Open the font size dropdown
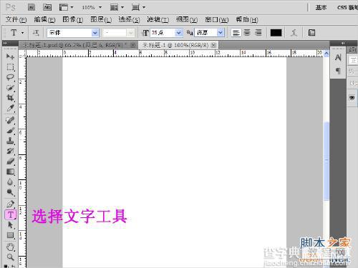The width and height of the screenshot is (358, 268). pyautogui.click(x=179, y=33)
